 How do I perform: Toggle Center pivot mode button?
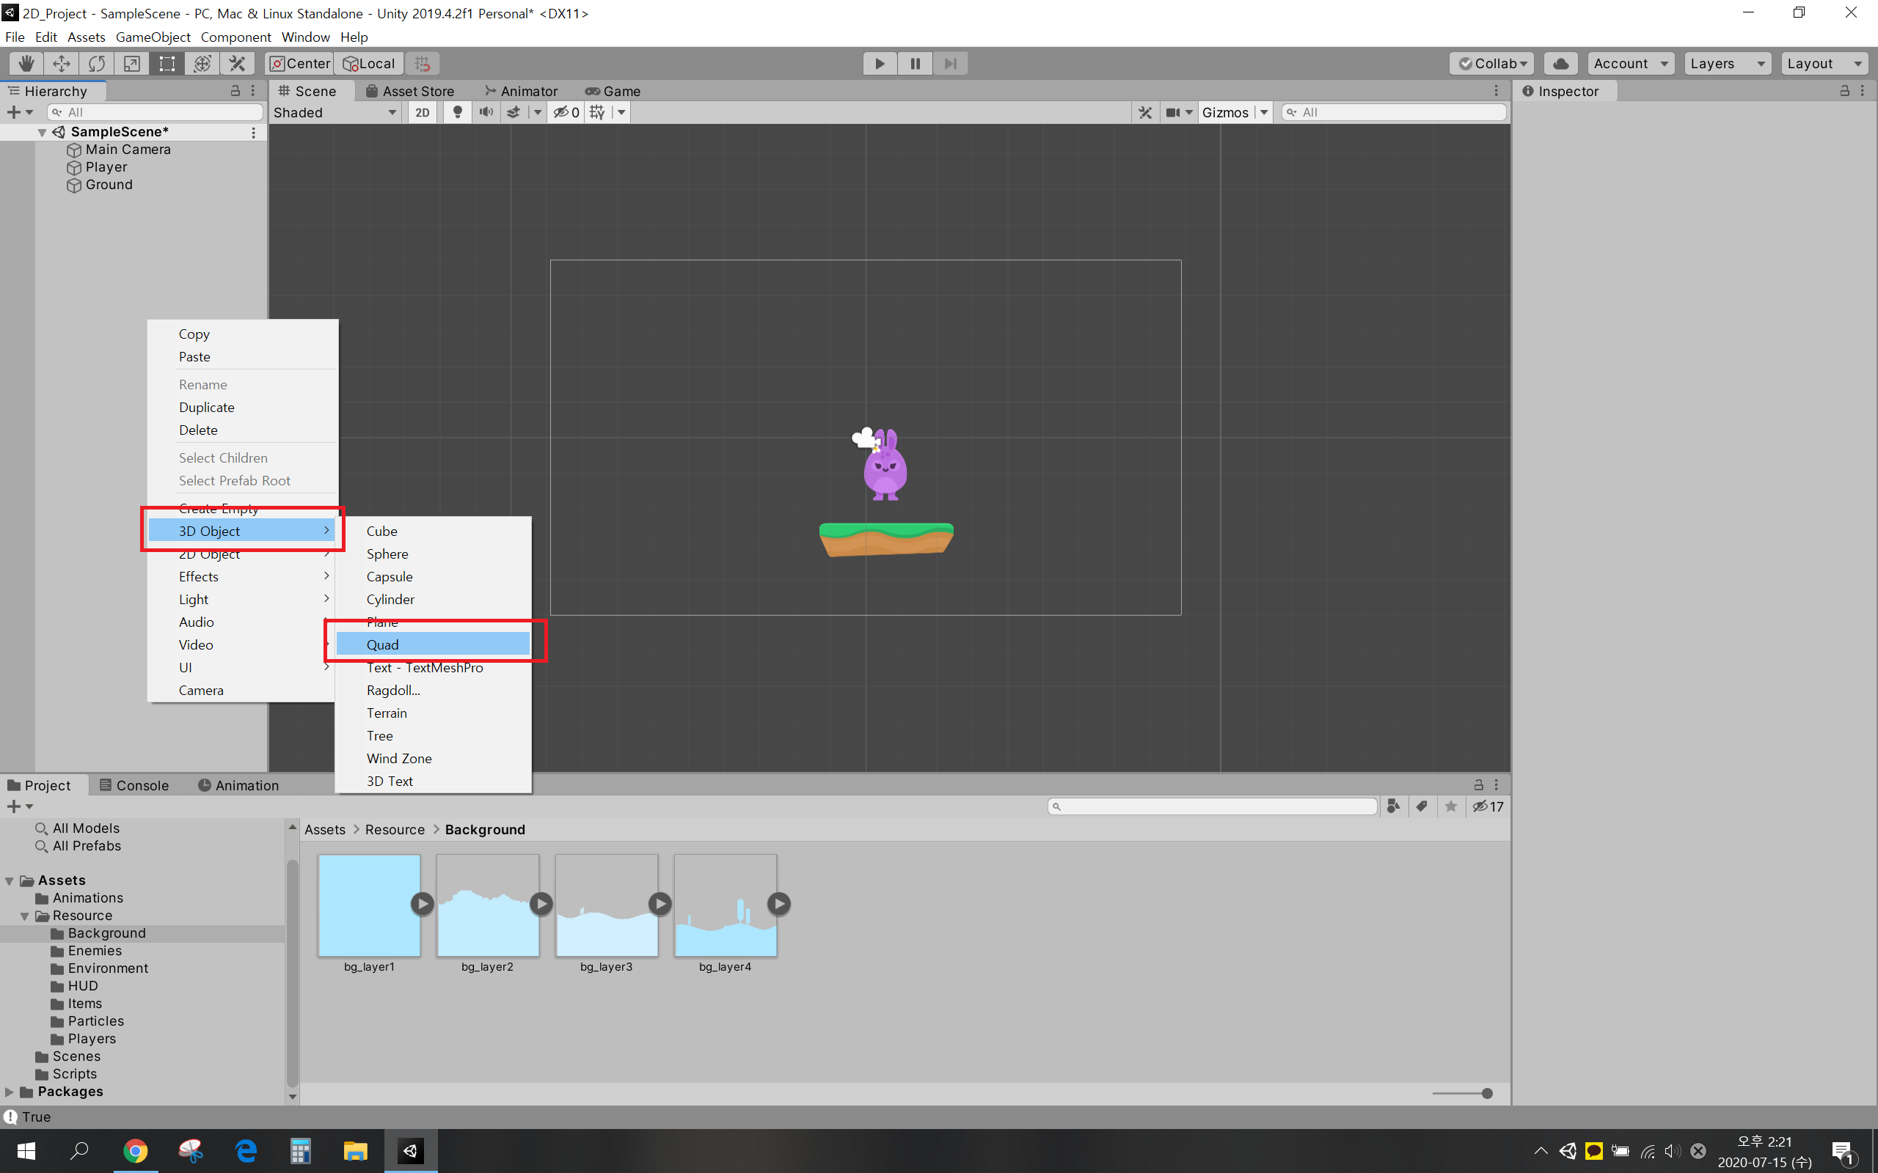point(299,64)
